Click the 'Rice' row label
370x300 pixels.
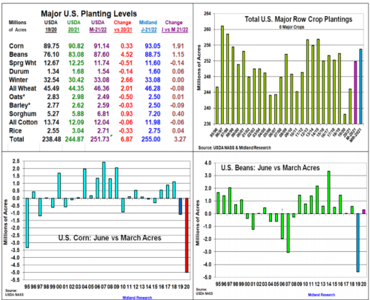tap(15, 131)
